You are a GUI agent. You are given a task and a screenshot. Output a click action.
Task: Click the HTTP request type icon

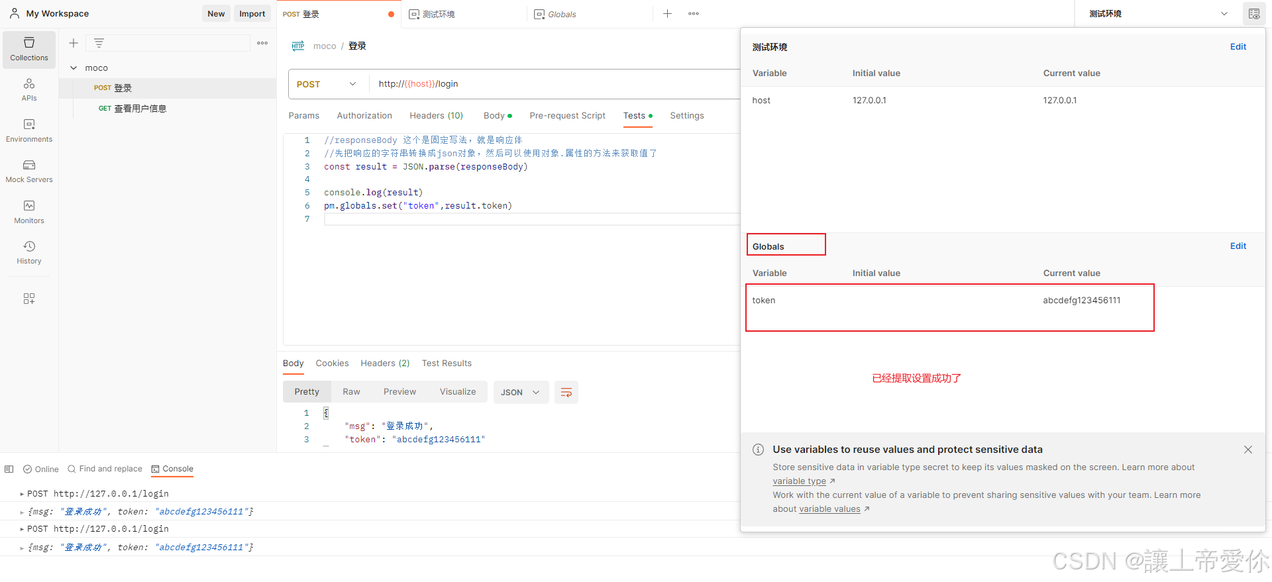pyautogui.click(x=298, y=46)
